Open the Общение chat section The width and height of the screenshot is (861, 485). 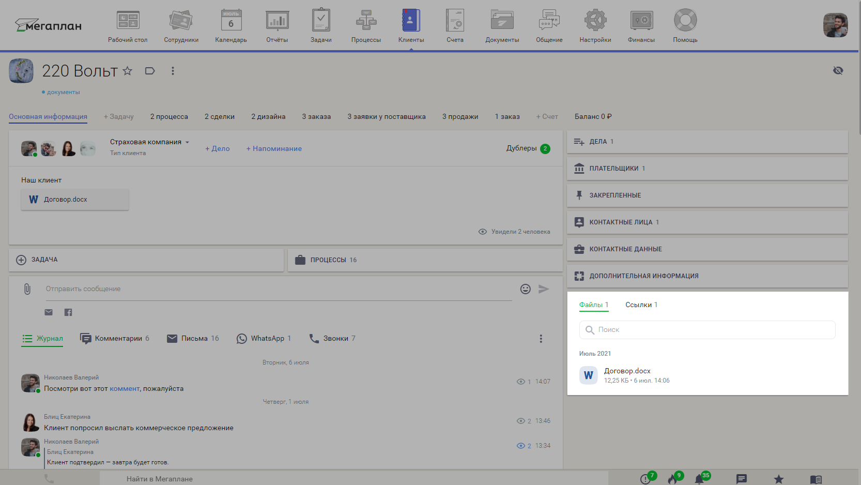click(x=549, y=26)
